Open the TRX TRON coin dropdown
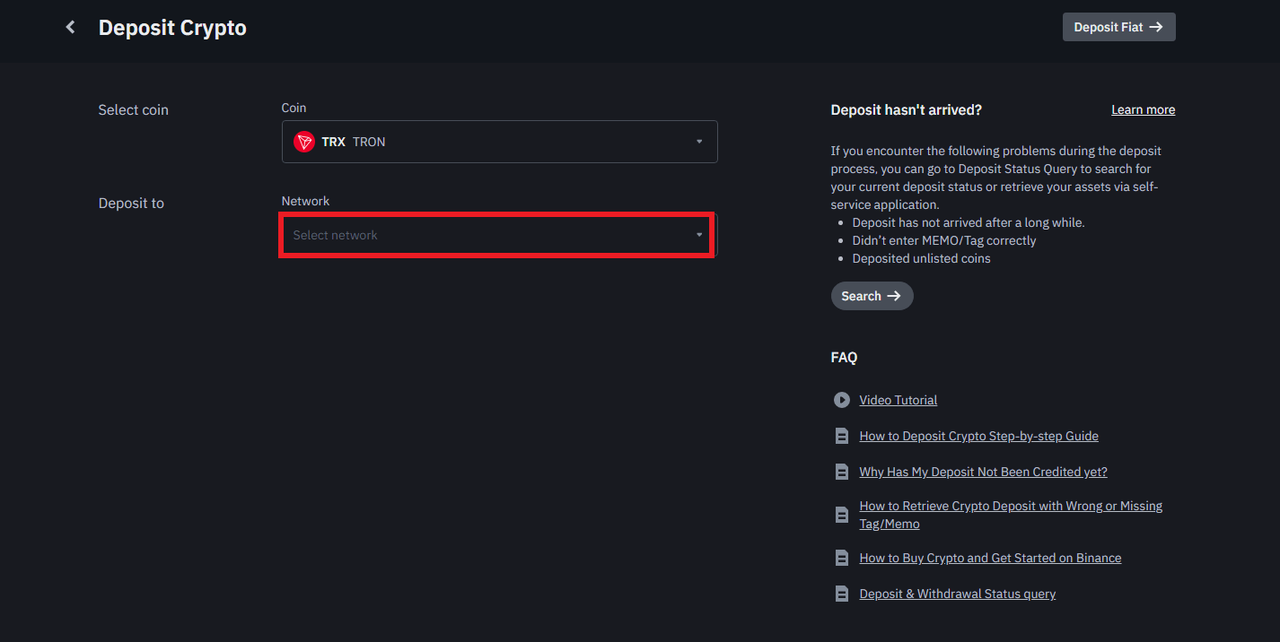This screenshot has width=1280, height=642. [499, 142]
